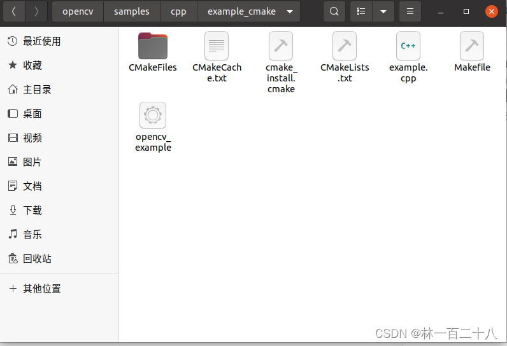Open 收藏 (Starred) in sidebar
507x346 pixels.
[59, 66]
